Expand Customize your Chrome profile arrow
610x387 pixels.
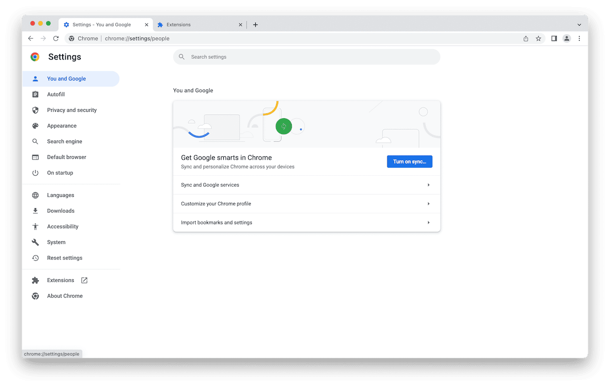click(x=428, y=204)
